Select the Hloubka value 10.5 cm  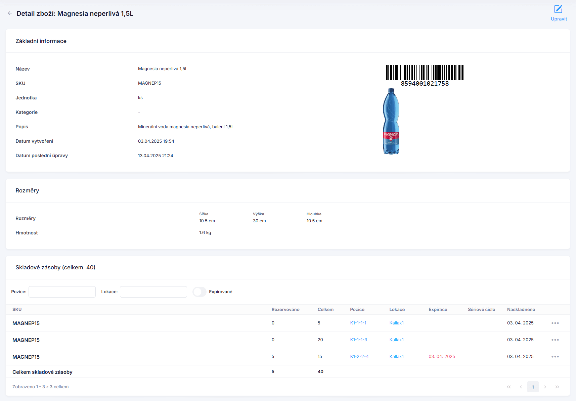[x=314, y=221]
